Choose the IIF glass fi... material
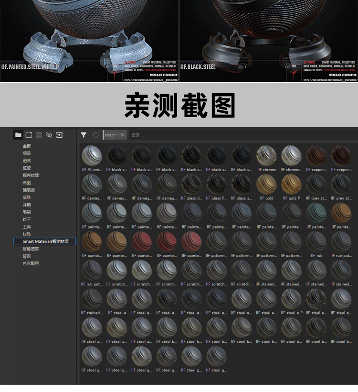The height and width of the screenshot is (392, 358). [x=216, y=184]
